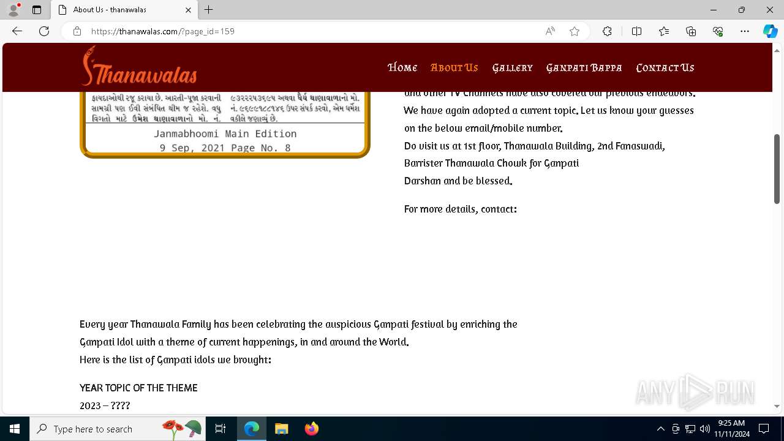The height and width of the screenshot is (441, 784).
Task: Open the Home menu item
Action: pyautogui.click(x=402, y=67)
